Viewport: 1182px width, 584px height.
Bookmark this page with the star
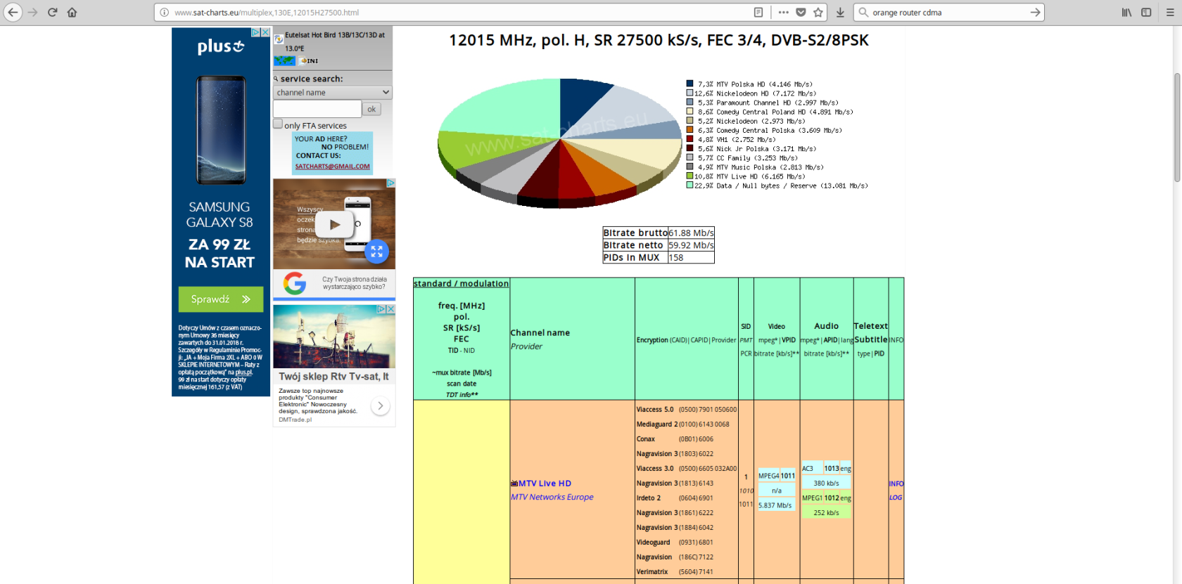point(818,12)
